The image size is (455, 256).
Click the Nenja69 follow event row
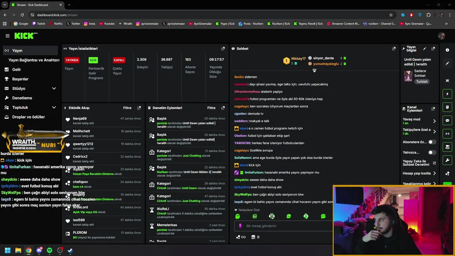click(103, 121)
